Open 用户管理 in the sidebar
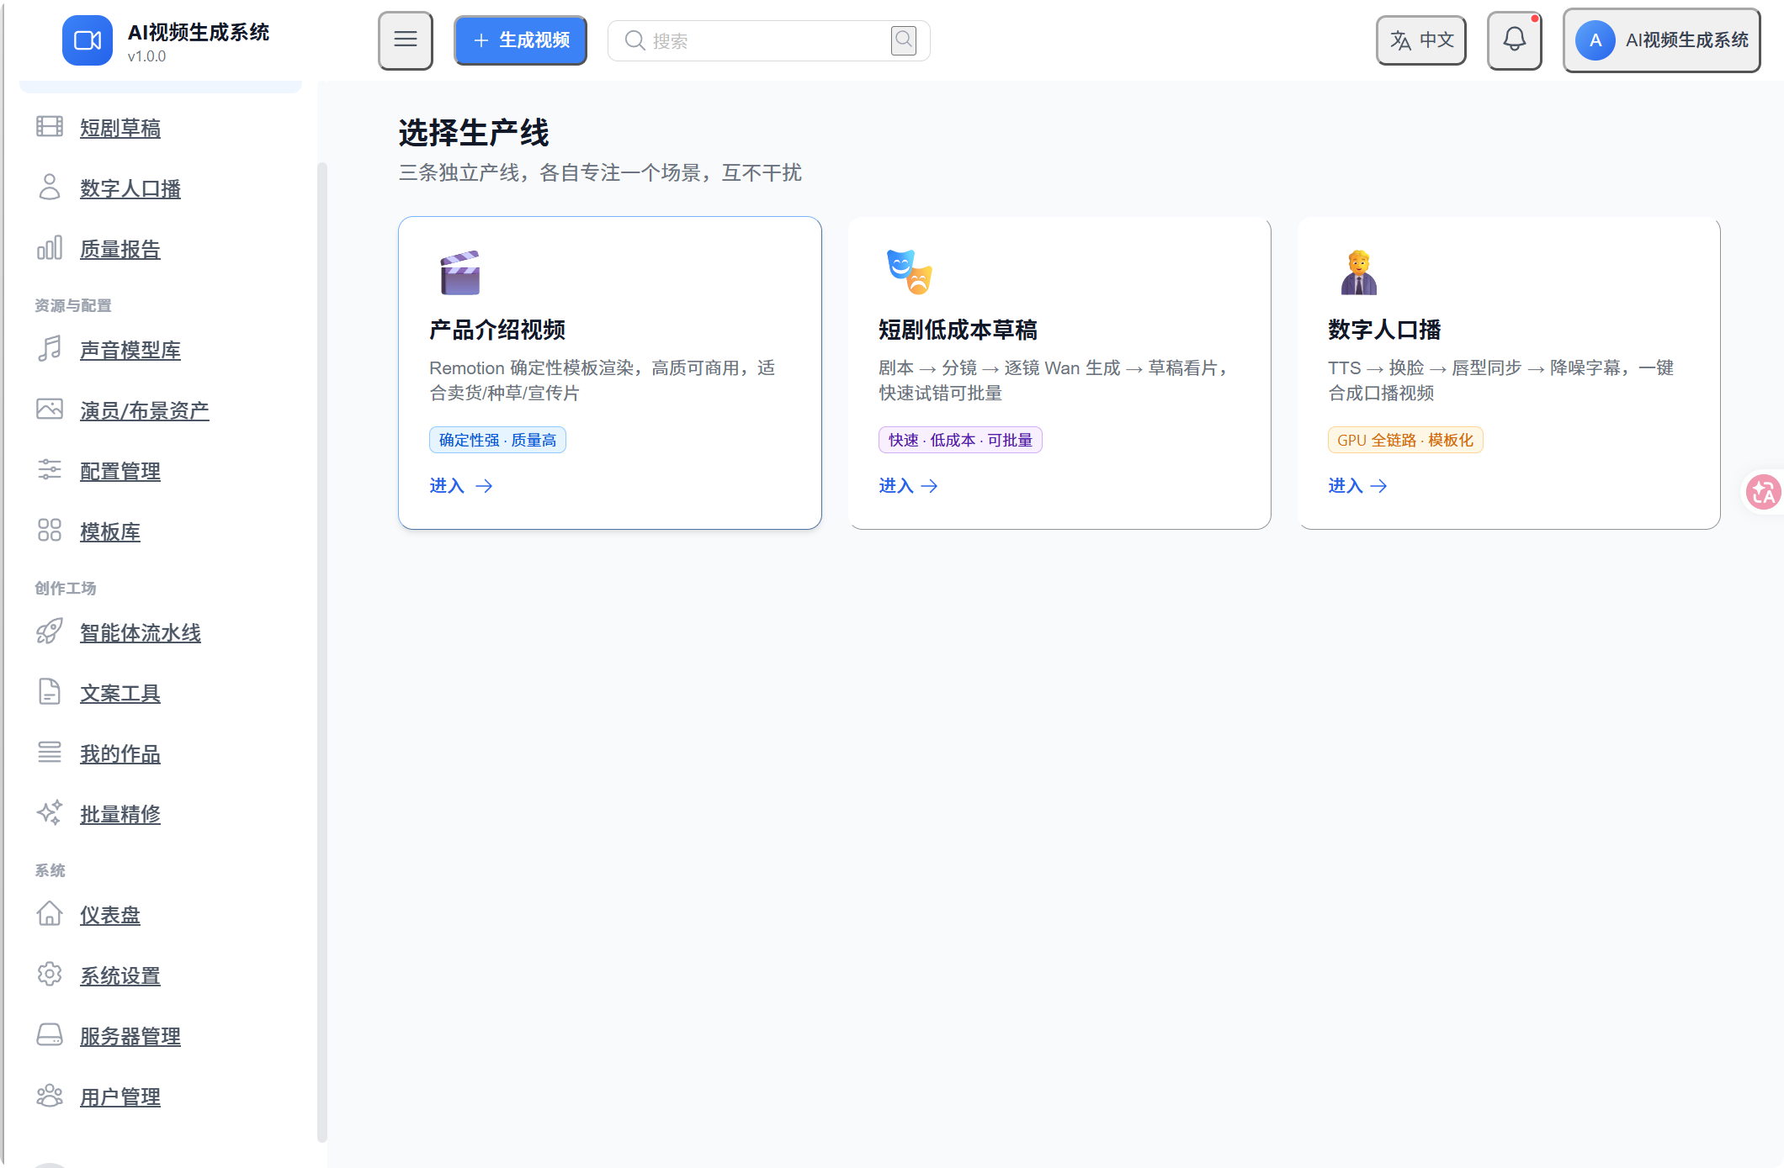The height and width of the screenshot is (1168, 1784). [x=120, y=1097]
